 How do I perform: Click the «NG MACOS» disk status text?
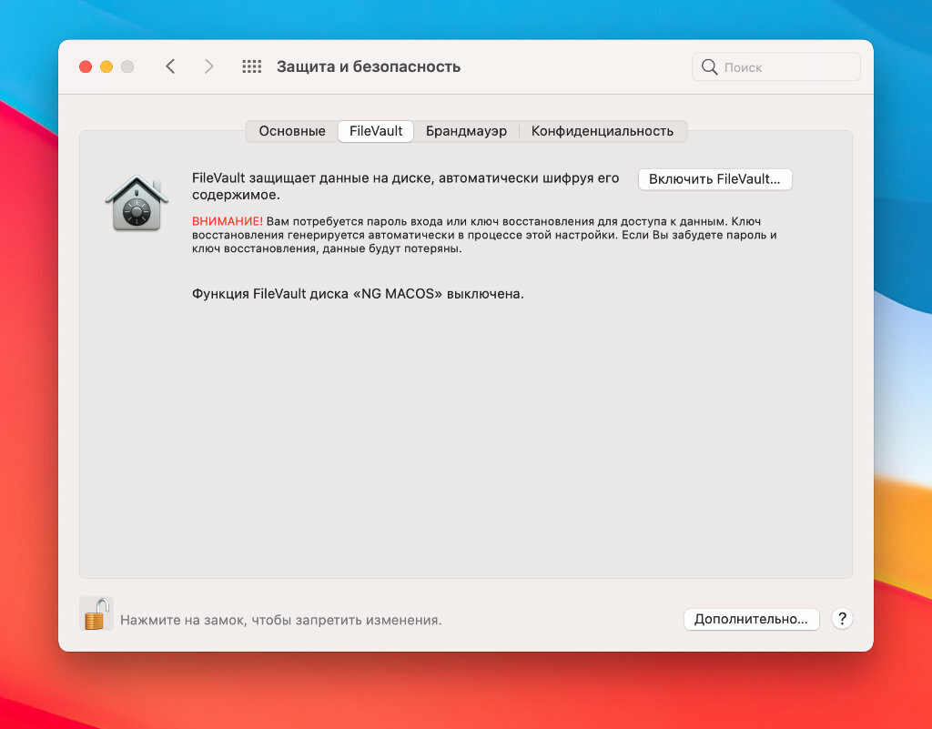click(358, 294)
